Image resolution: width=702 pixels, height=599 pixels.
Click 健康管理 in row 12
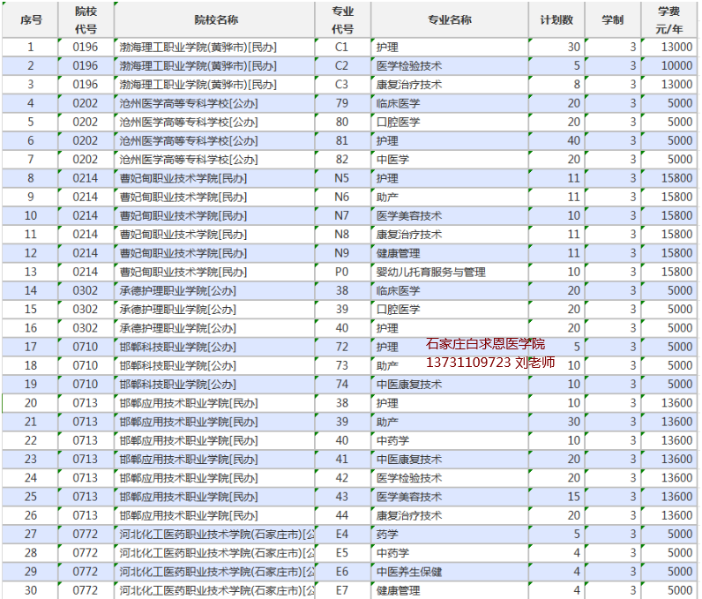398,253
